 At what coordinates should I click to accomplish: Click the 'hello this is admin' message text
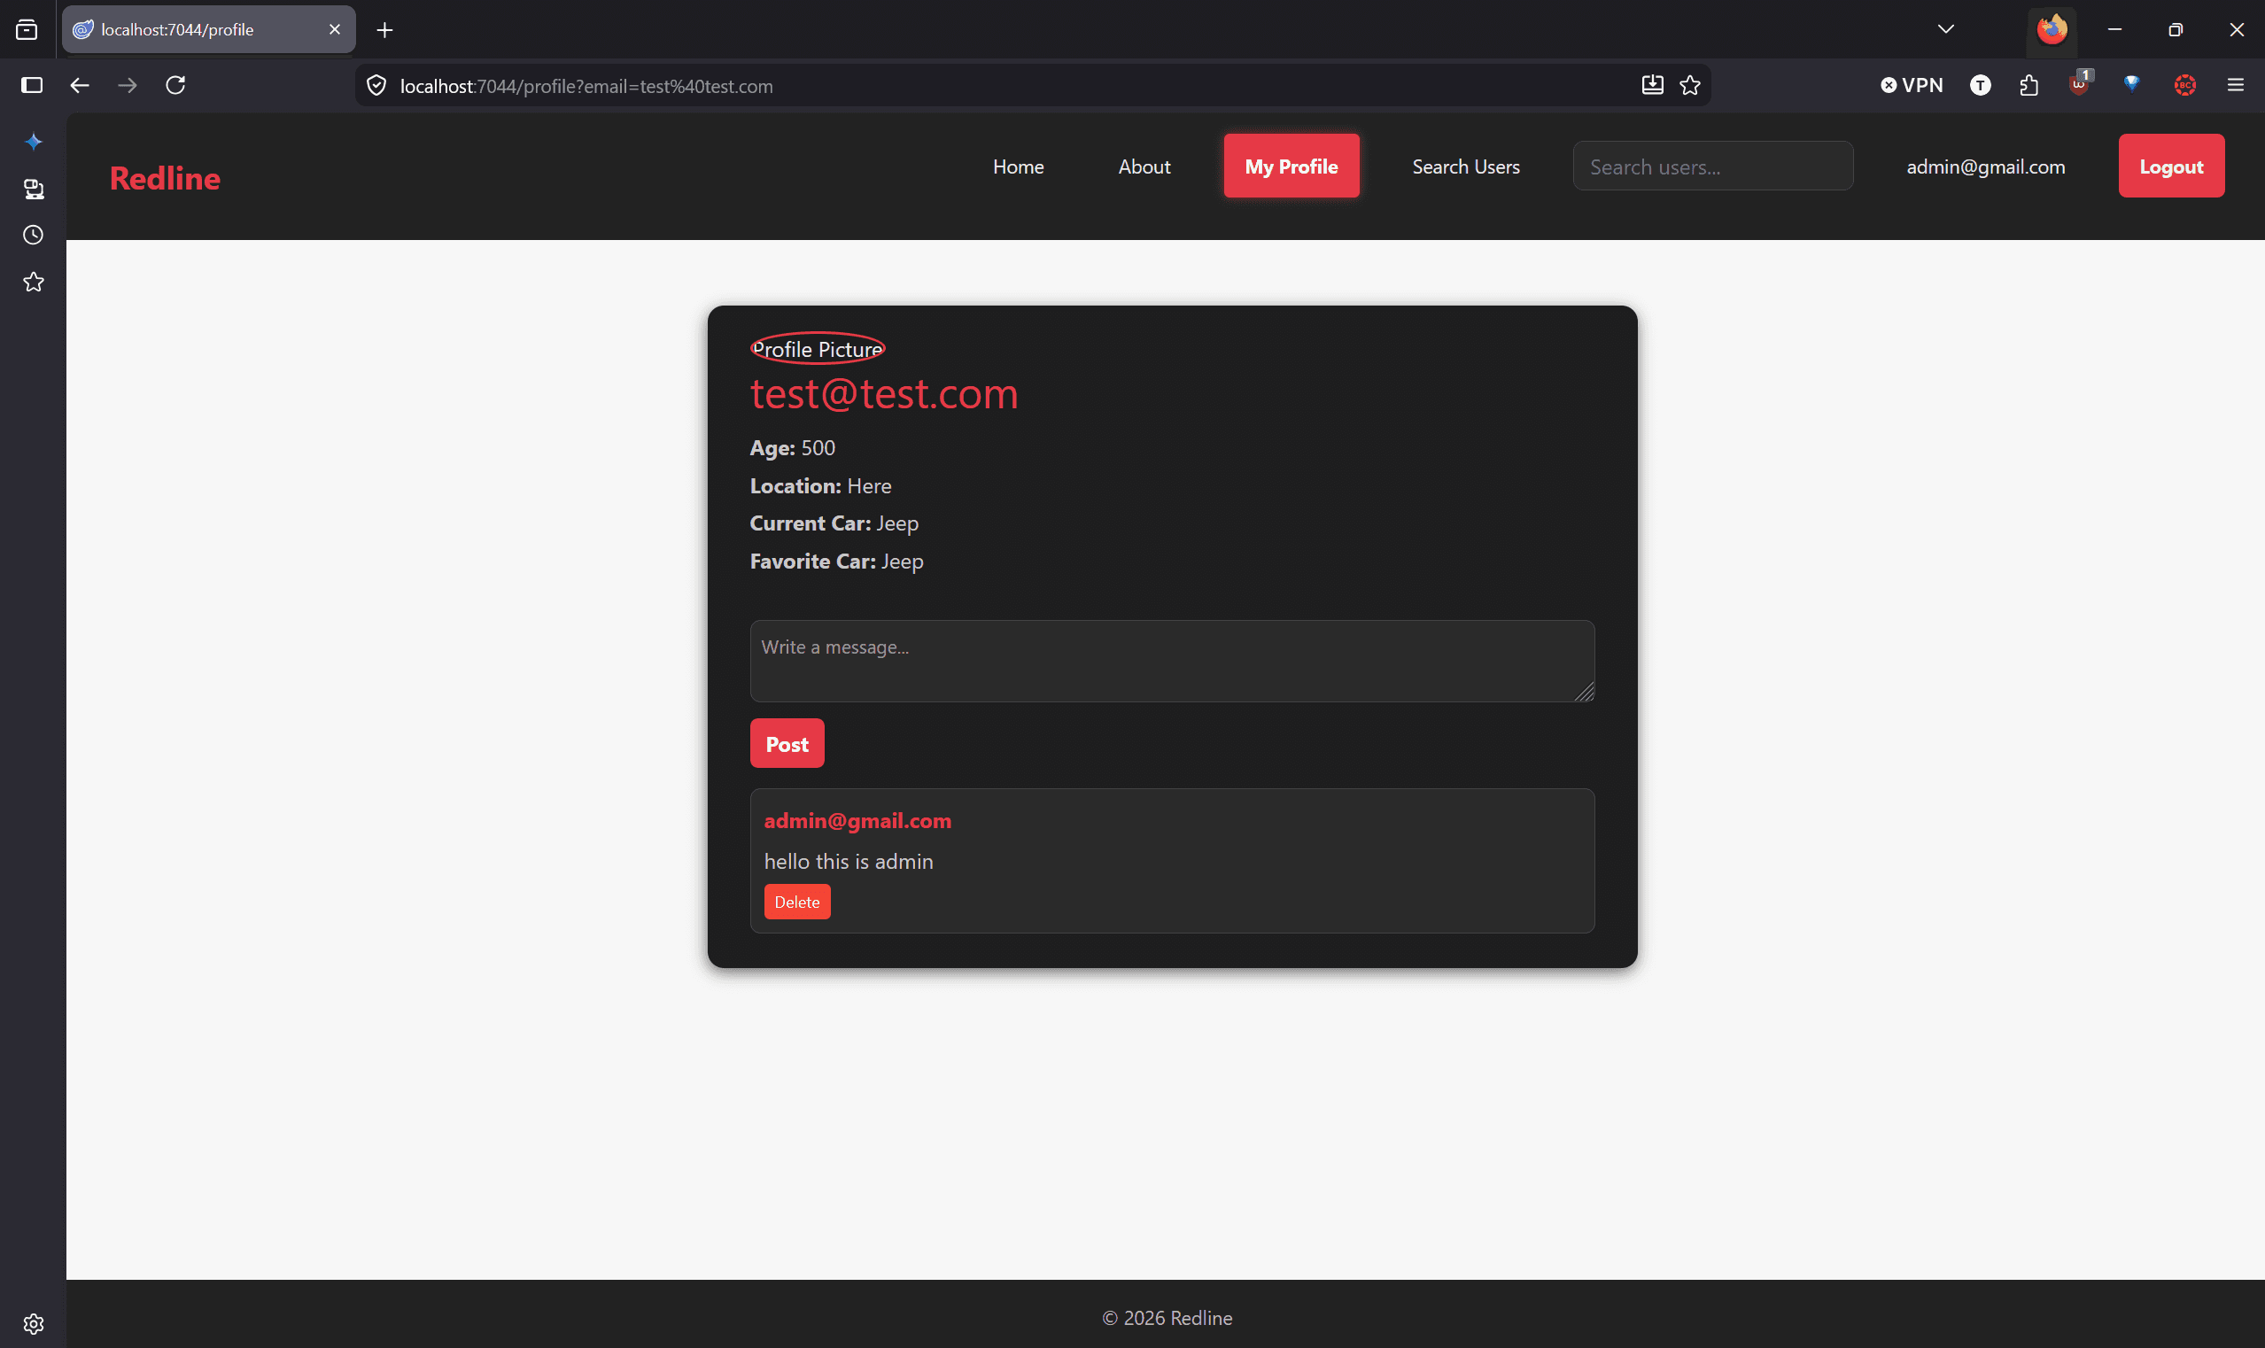(848, 861)
